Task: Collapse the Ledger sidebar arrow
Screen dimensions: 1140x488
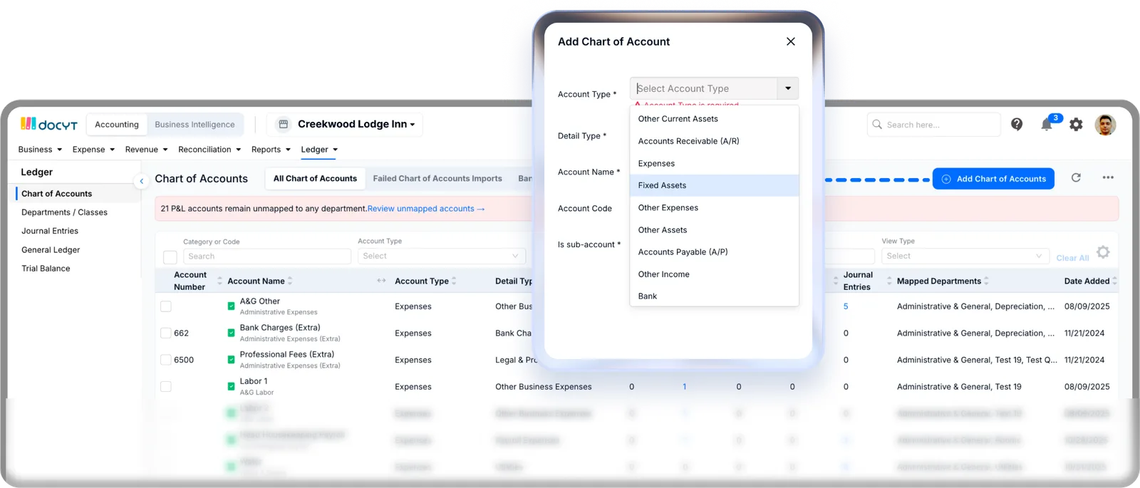Action: pos(142,181)
